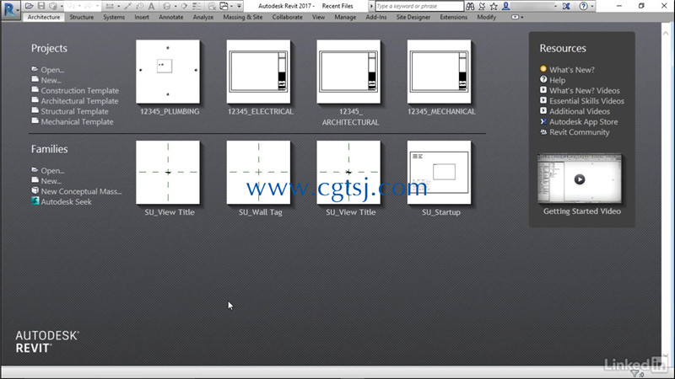Click the Mechanical Template link
Viewport: 675px width, 379px height.
(77, 121)
